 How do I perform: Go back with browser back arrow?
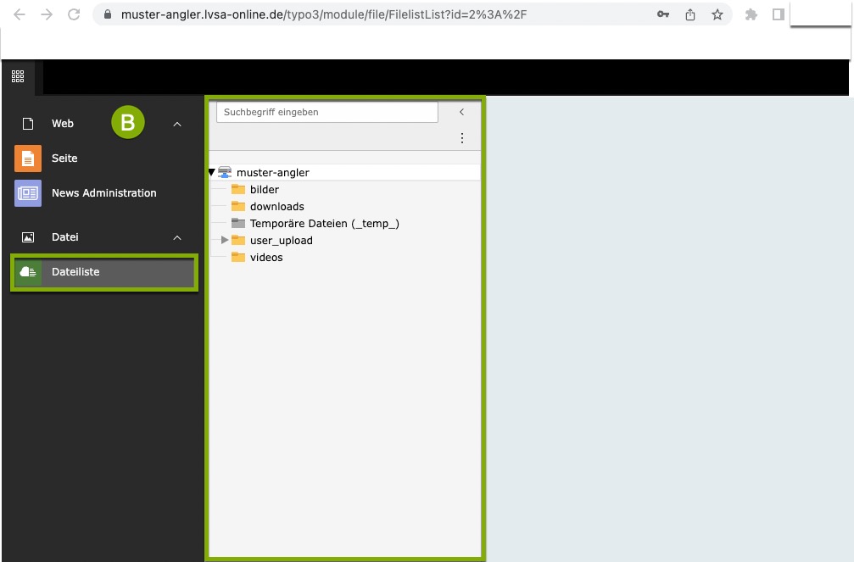(20, 14)
